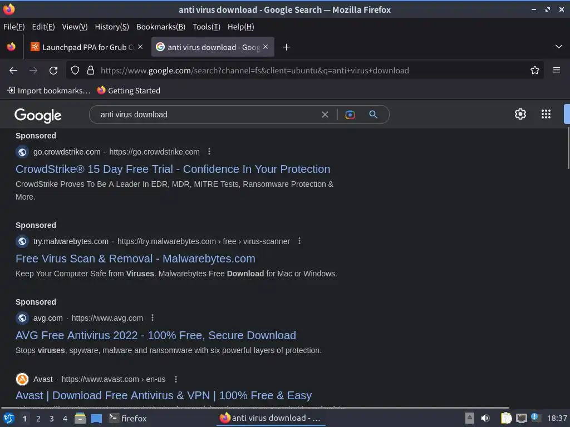Viewport: 570px width, 427px height.
Task: Open Getting Started bookmark
Action: coord(129,91)
